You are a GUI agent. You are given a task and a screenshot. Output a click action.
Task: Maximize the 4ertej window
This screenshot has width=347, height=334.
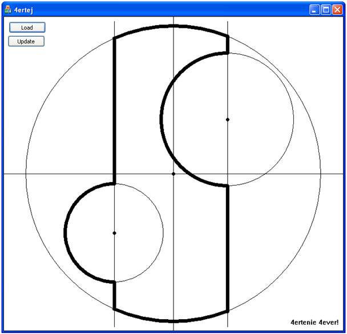(326, 9)
